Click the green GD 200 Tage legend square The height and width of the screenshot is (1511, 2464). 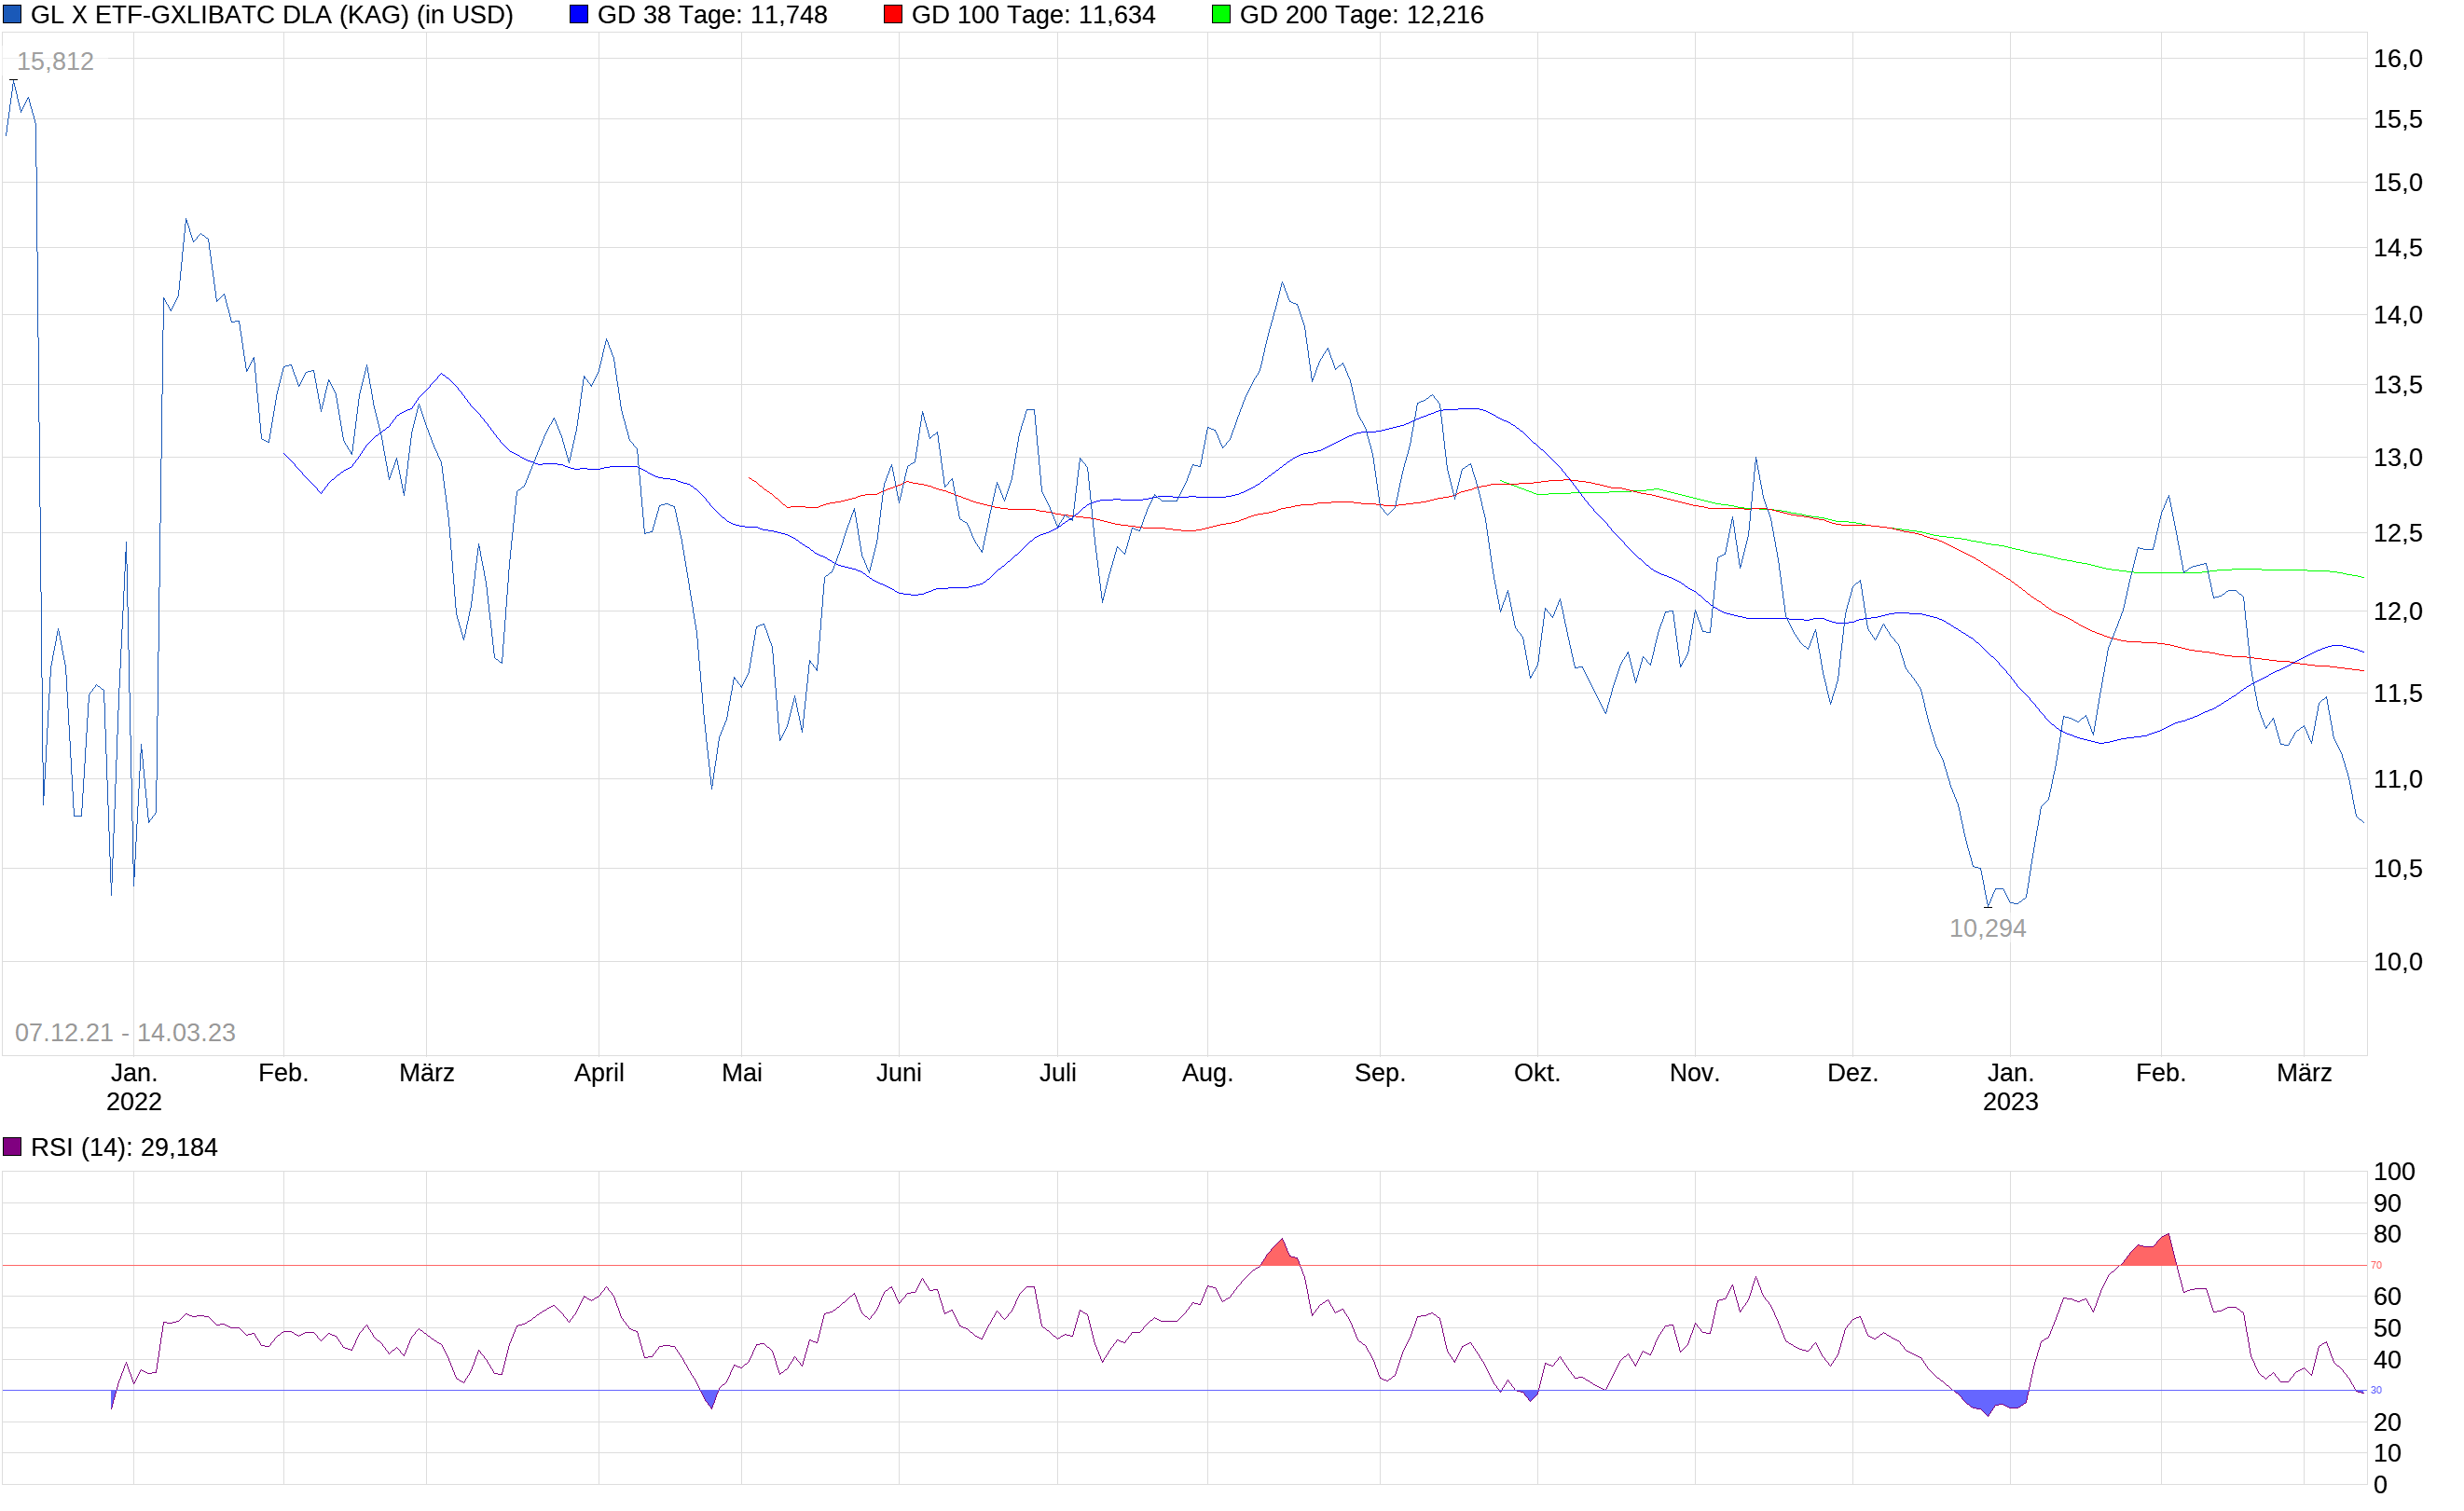[1223, 14]
